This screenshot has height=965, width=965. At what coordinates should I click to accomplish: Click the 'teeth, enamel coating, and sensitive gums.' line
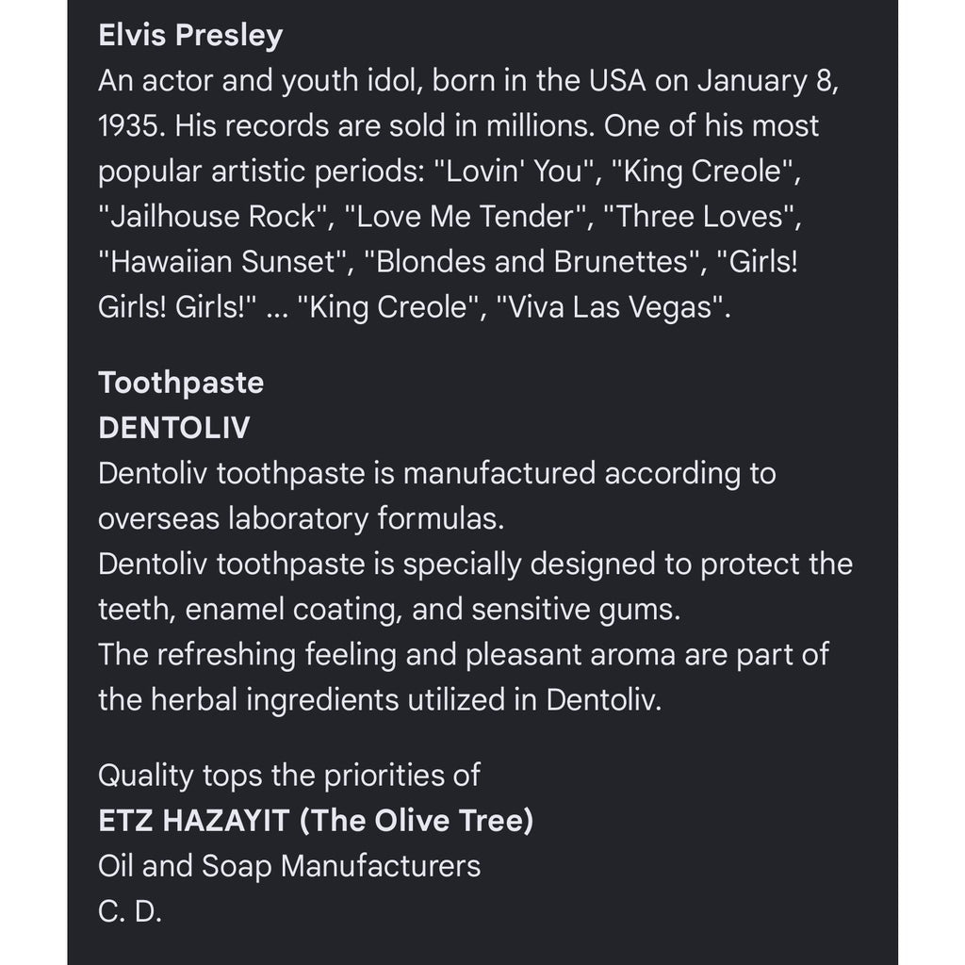(x=389, y=610)
